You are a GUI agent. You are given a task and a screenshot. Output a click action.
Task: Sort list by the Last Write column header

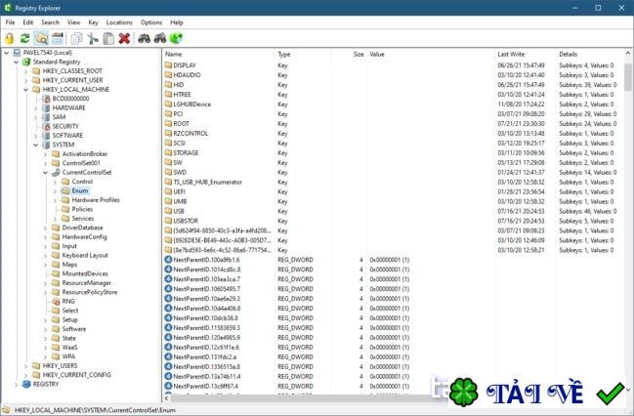point(526,54)
